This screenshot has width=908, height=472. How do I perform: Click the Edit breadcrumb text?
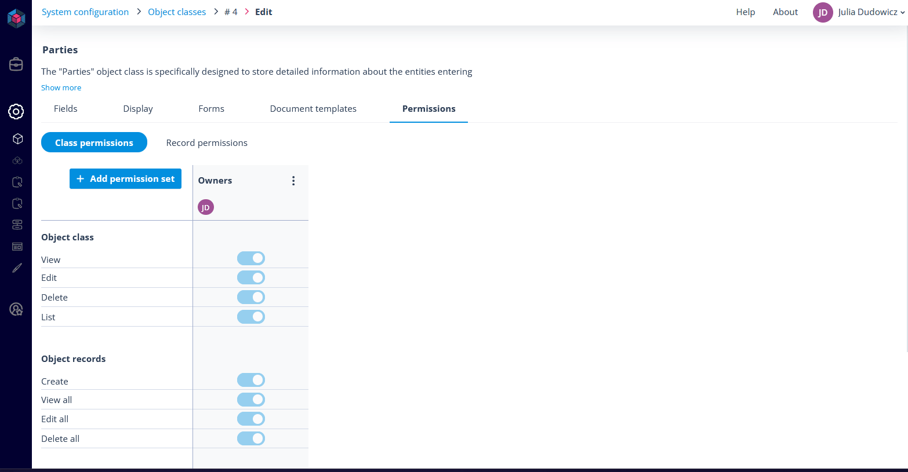(x=263, y=12)
